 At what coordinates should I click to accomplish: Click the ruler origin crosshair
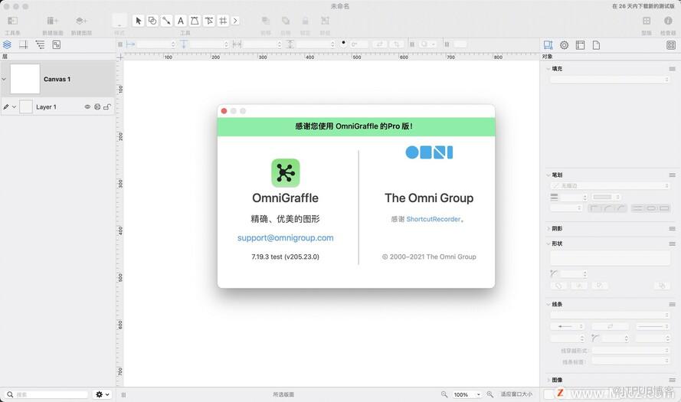click(x=120, y=57)
